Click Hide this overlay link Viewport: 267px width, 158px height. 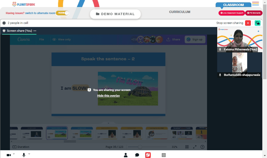click(x=108, y=95)
